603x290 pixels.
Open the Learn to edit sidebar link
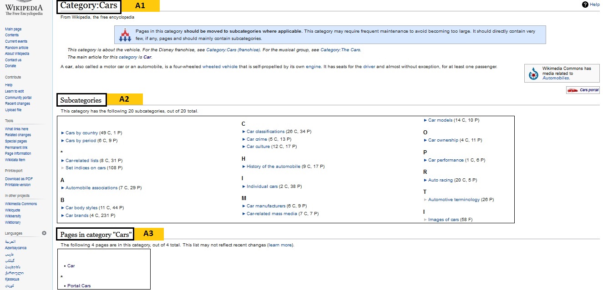[x=15, y=91]
